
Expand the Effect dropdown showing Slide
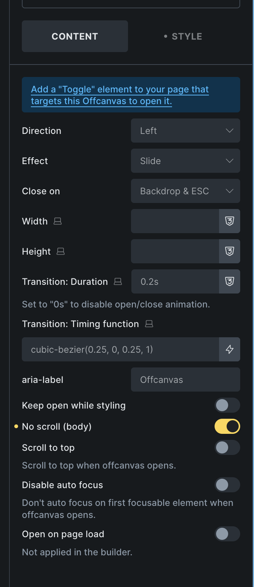[x=186, y=161]
